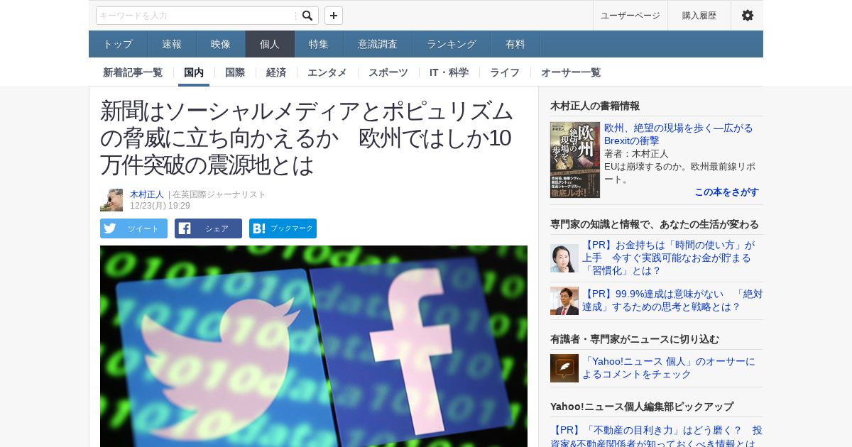Click the article headline 新聞はソーシャルメディア
This screenshot has height=447, width=852.
point(307,138)
